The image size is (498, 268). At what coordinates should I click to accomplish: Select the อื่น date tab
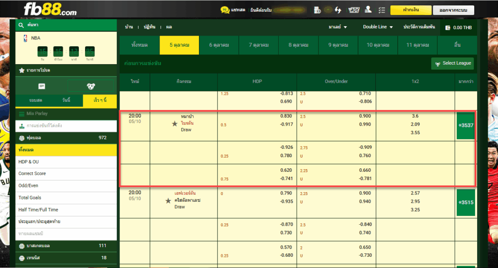(x=457, y=45)
